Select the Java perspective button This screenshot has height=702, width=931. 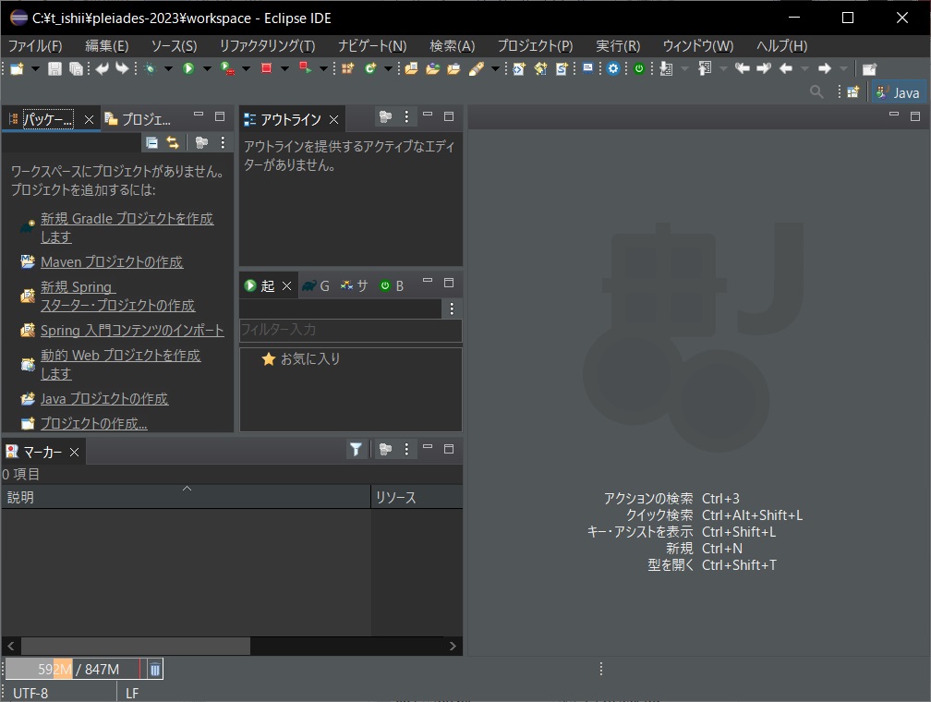pos(899,92)
